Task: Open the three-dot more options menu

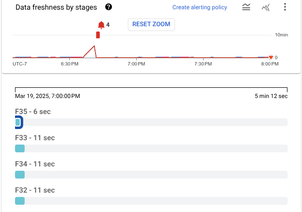Action: click(x=285, y=7)
